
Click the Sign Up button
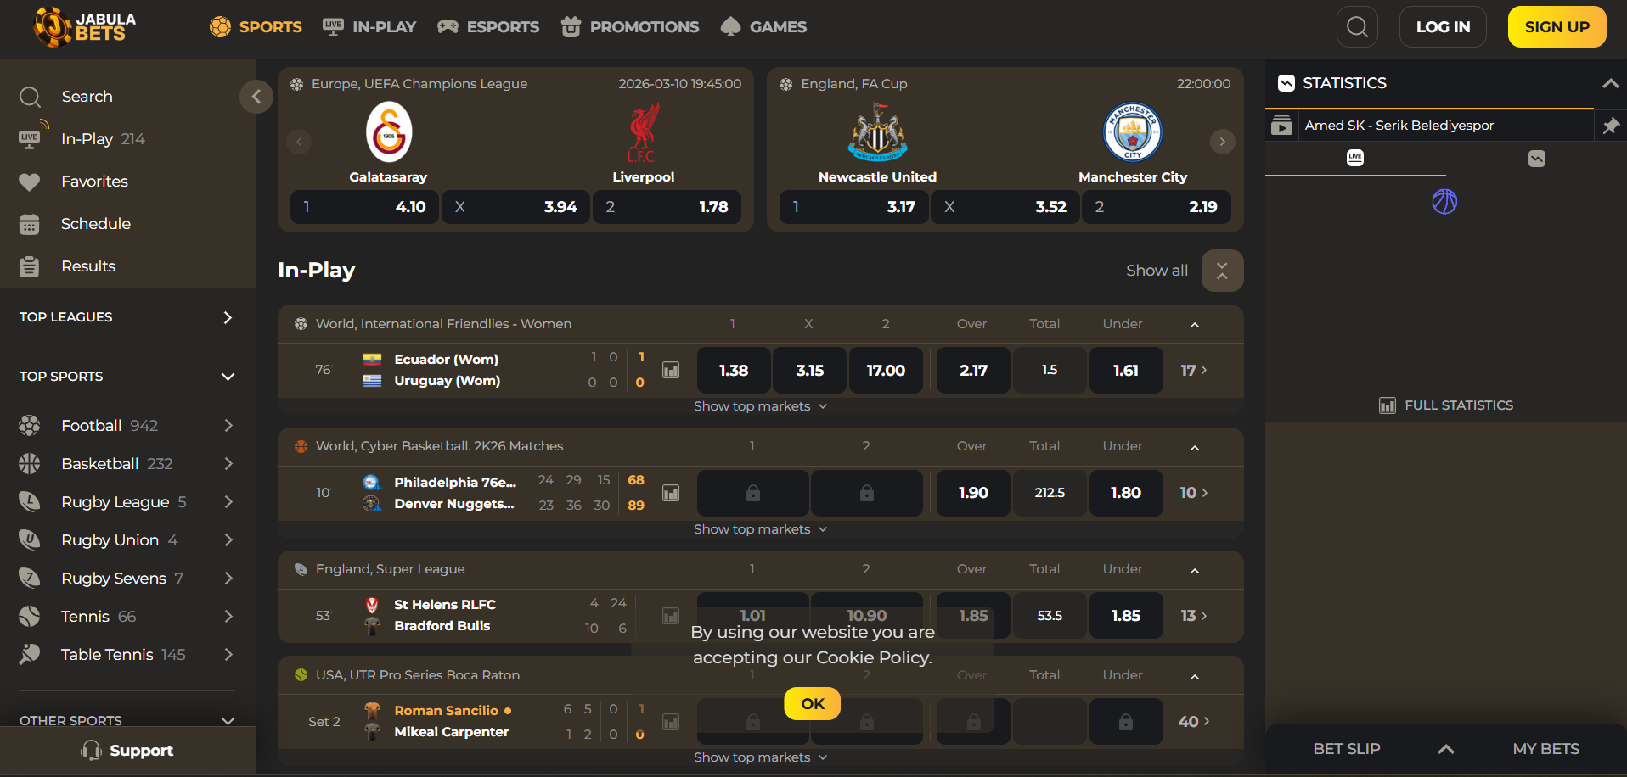[1557, 27]
